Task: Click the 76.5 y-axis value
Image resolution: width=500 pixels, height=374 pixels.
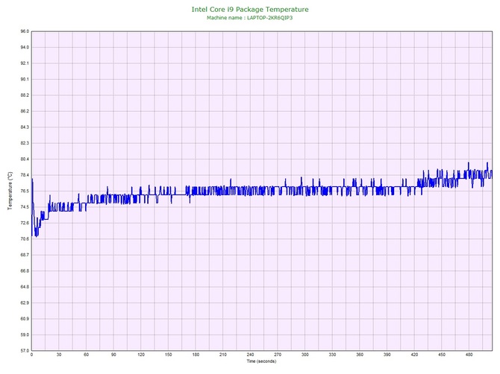Action: click(25, 191)
